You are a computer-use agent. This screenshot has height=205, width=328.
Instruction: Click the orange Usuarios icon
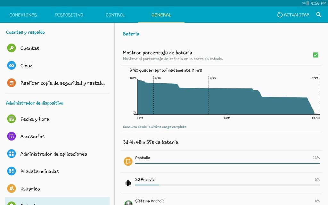(x=12, y=188)
